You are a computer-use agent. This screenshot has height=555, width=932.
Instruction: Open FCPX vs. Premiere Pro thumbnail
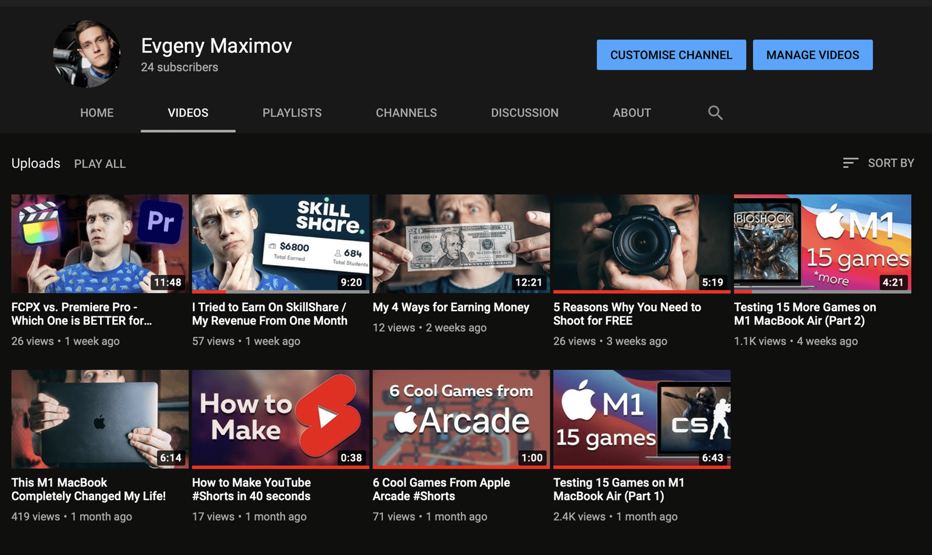100,244
